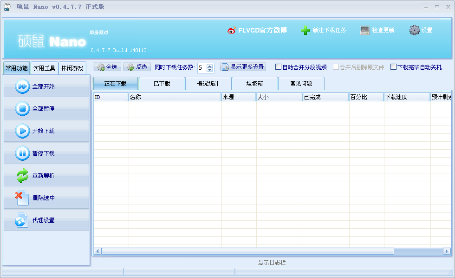The height and width of the screenshot is (278, 455).
Task: Click the green plus 新建下载任务 icon
Action: pyautogui.click(x=305, y=30)
